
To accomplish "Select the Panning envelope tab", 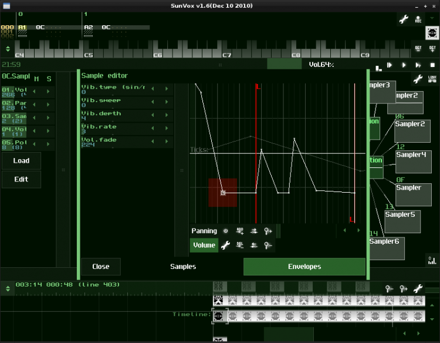I will pos(204,231).
